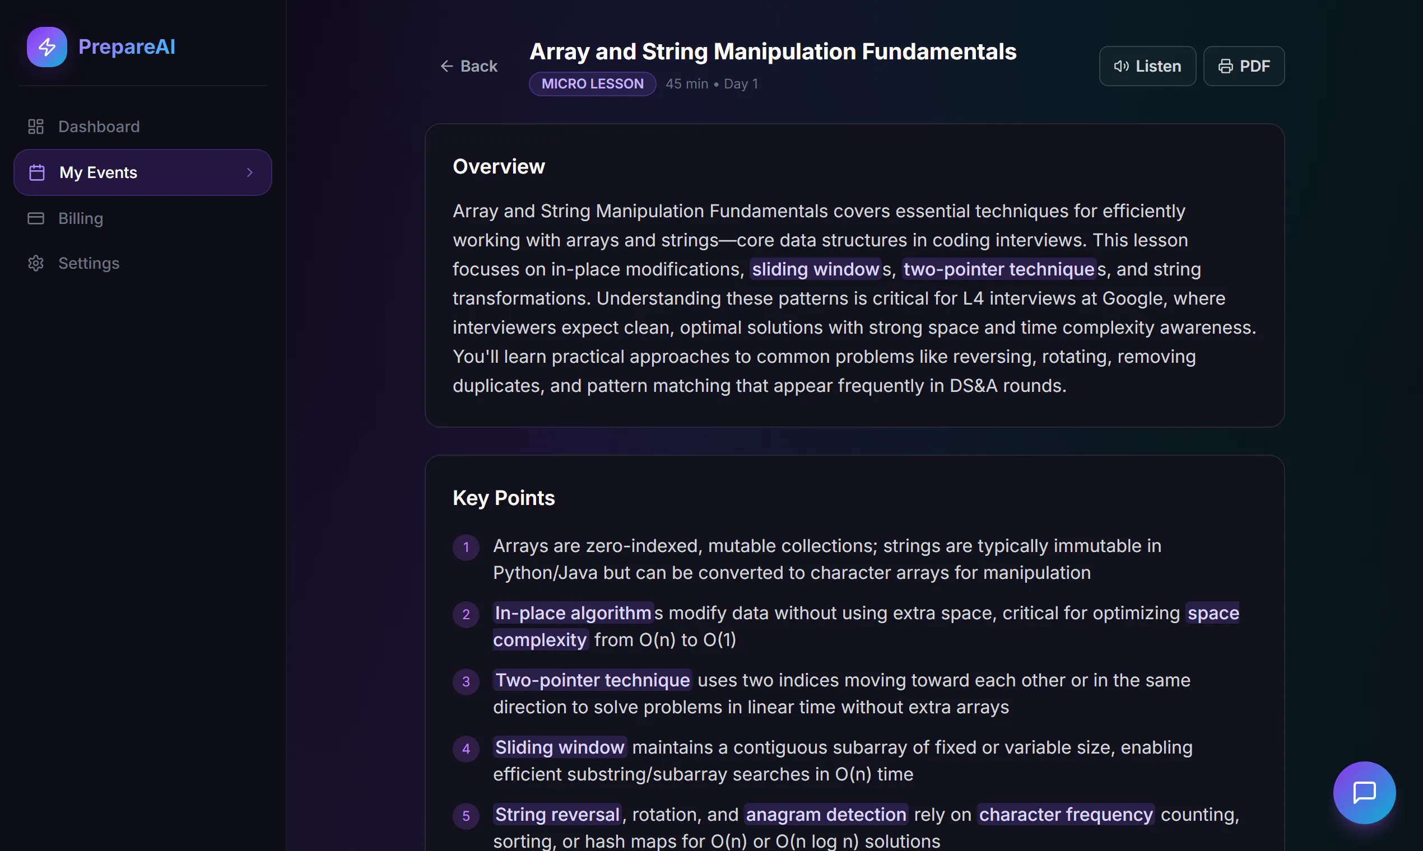Click the Listen speaker icon

coord(1121,66)
